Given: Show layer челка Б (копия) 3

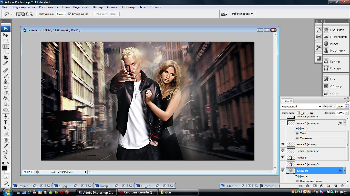Looking at the screenshot, I should click(283, 164).
